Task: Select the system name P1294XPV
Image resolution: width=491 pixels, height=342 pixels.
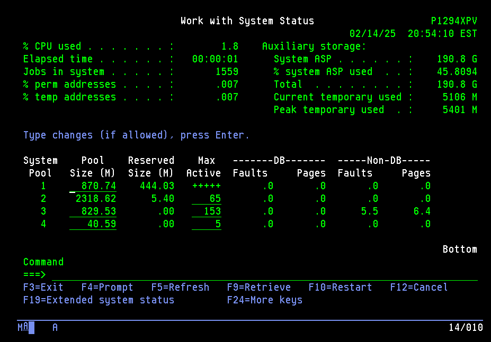Action: point(454,21)
